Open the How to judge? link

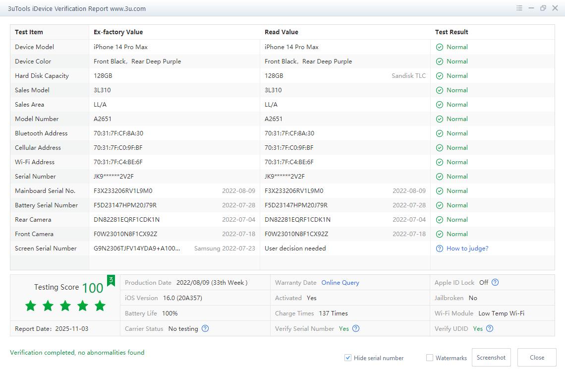(x=467, y=249)
